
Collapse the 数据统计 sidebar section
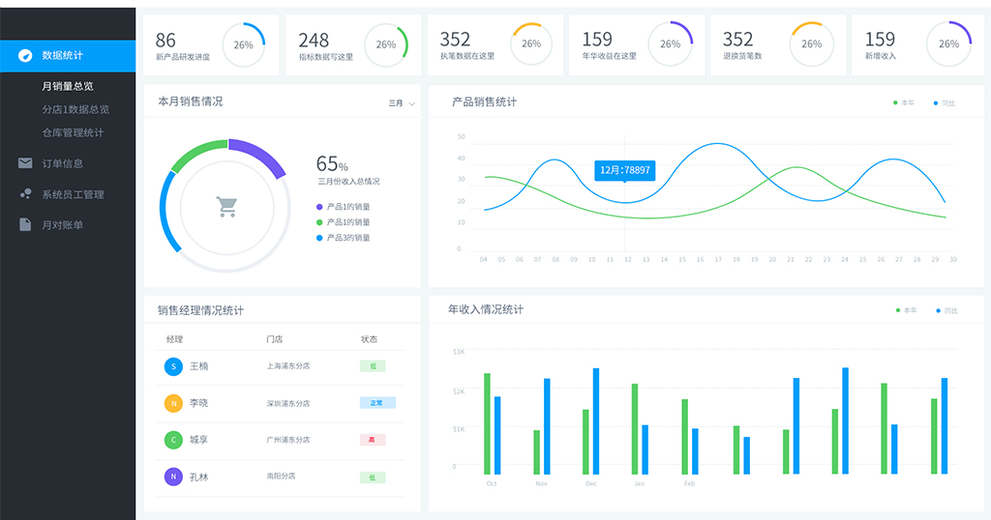(x=63, y=55)
